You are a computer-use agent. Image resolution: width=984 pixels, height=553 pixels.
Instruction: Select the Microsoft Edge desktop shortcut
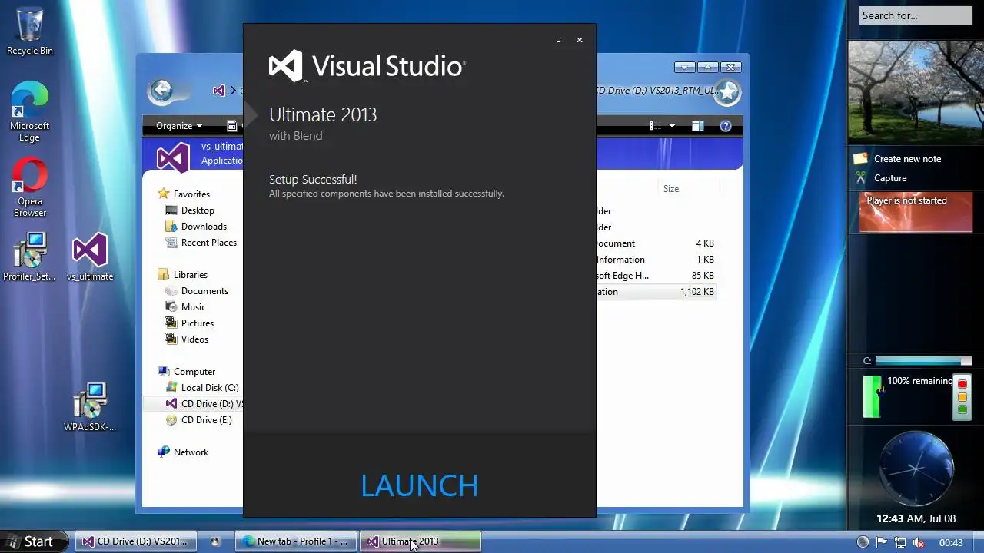(x=30, y=112)
